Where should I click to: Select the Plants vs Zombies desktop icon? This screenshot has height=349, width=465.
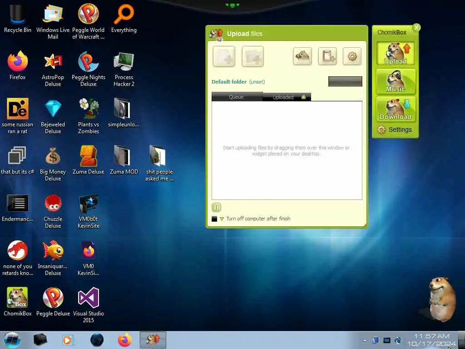[x=89, y=116]
